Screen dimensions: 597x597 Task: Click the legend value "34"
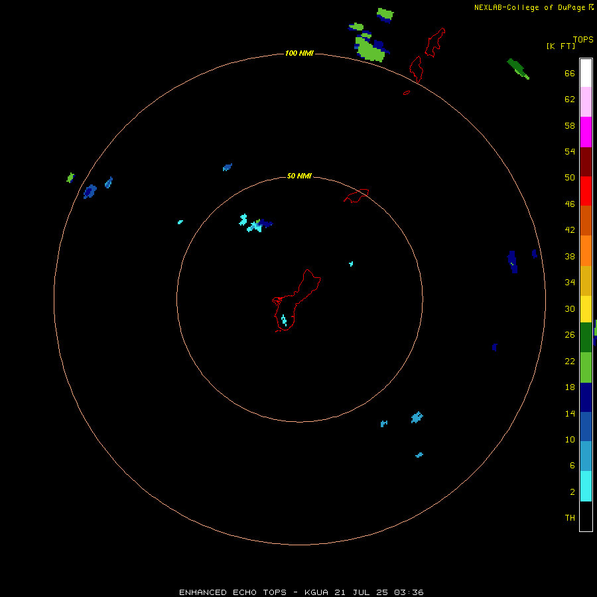(570, 282)
